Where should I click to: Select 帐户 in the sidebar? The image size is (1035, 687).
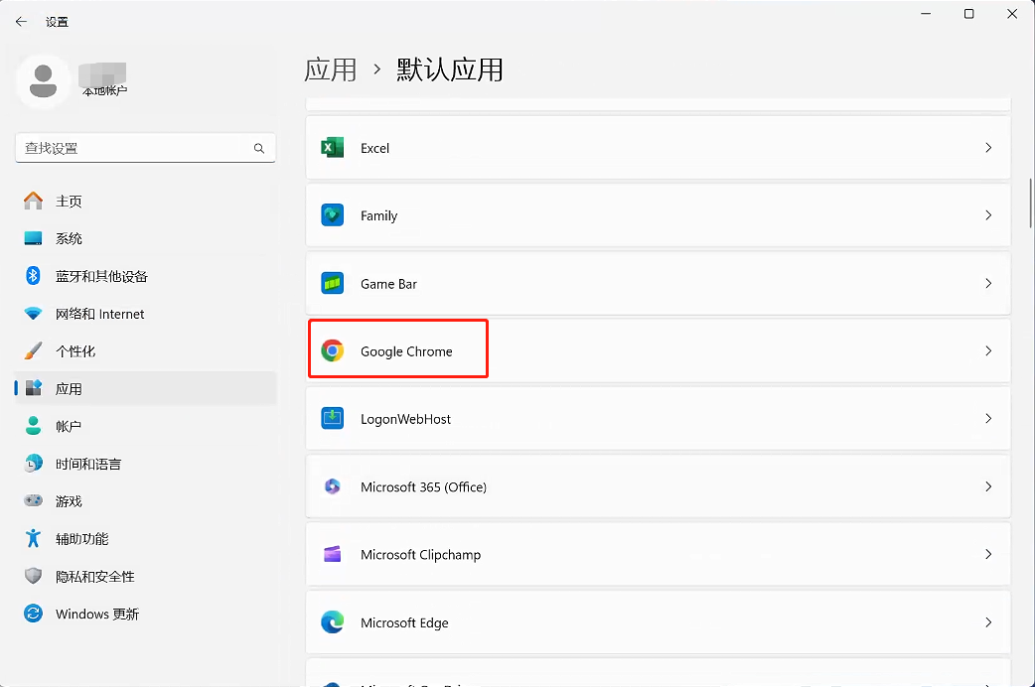[x=145, y=426]
